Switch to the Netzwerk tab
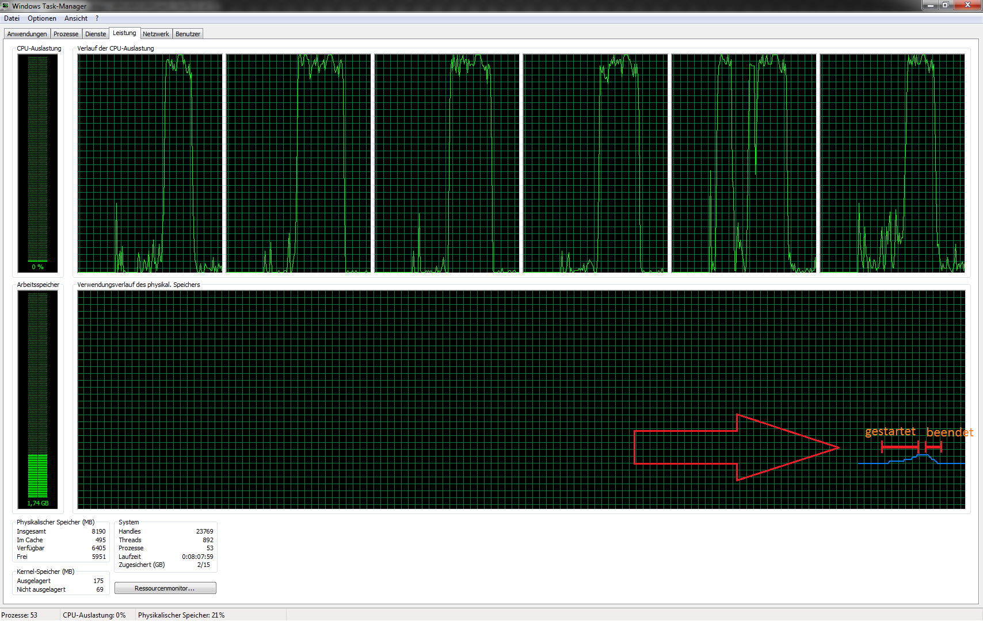 [156, 34]
